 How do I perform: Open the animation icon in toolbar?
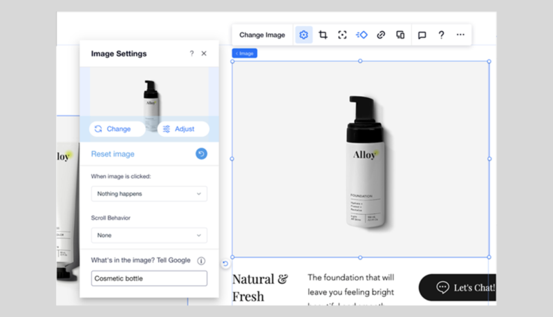tap(362, 35)
